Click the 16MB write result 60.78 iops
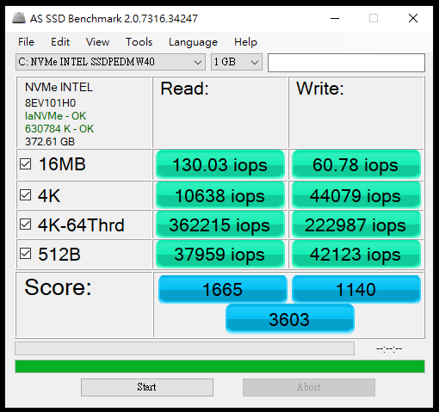The image size is (439, 412). pyautogui.click(x=356, y=165)
